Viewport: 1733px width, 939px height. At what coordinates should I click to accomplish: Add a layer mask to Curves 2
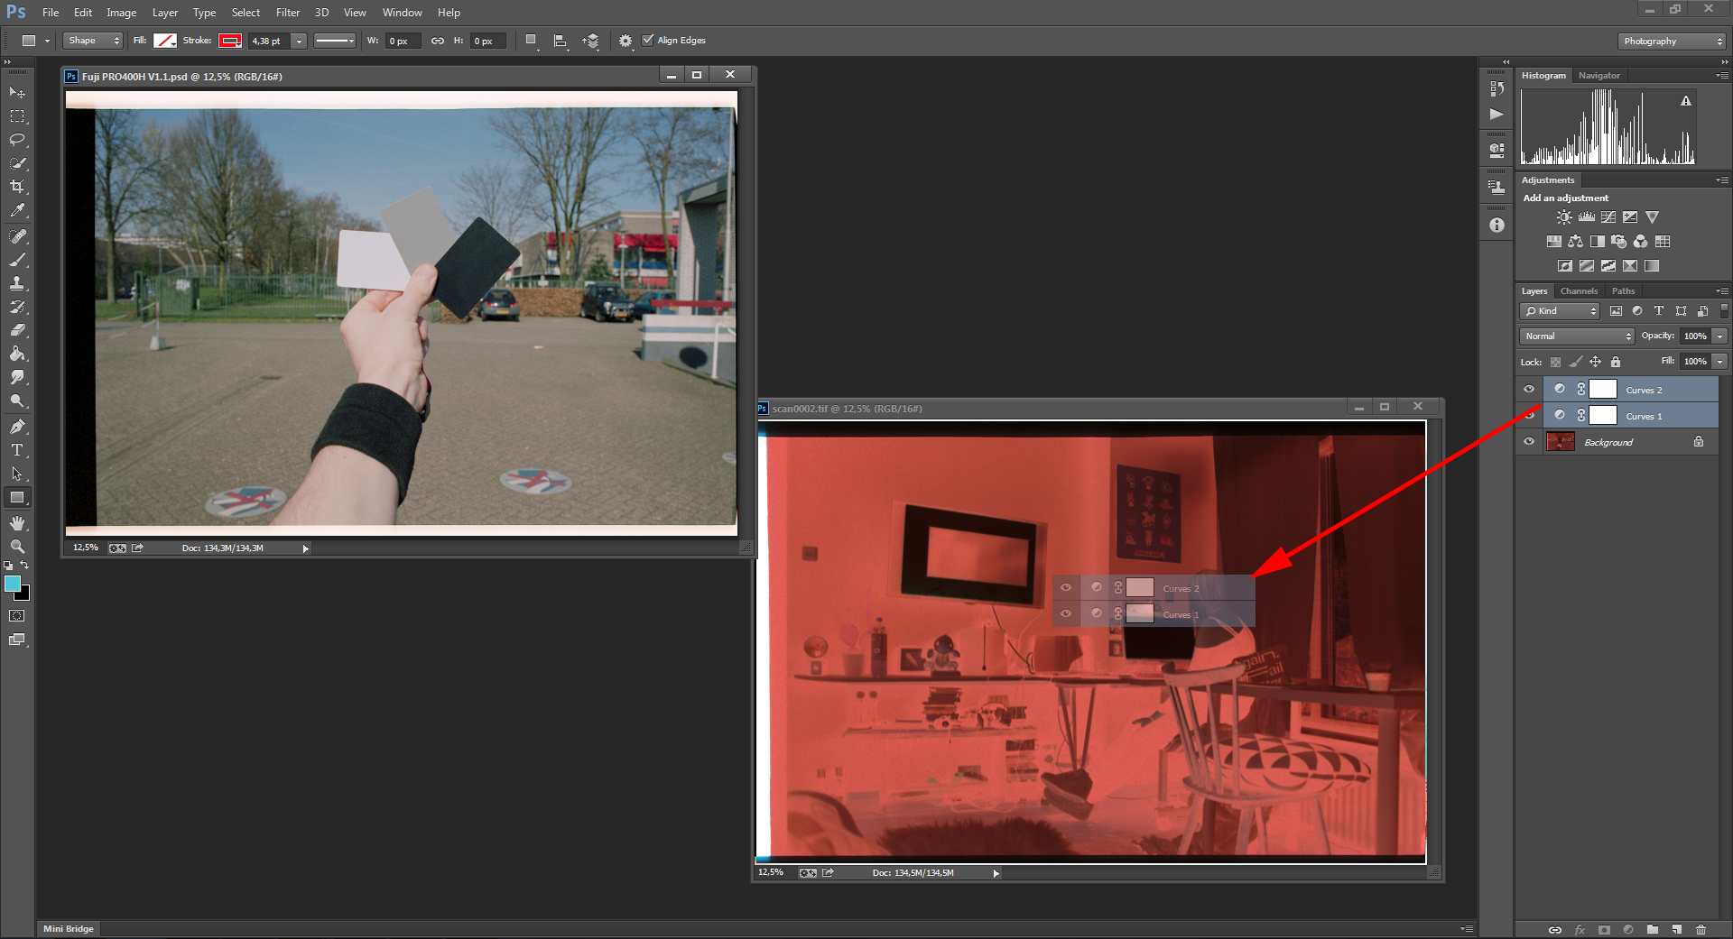(x=1603, y=930)
